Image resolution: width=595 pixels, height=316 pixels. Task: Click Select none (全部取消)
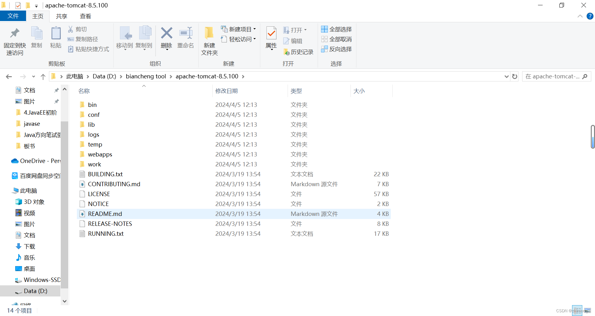(337, 39)
